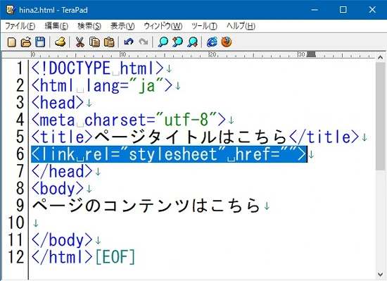The image size is (387, 281).
Task: Open the ヘルプ(H) menu
Action: (241, 26)
